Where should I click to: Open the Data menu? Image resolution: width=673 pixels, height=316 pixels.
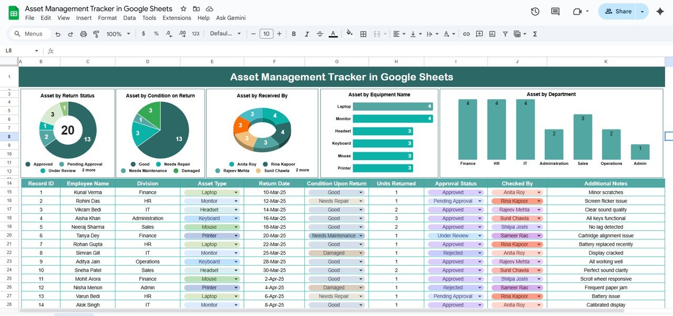(x=129, y=17)
